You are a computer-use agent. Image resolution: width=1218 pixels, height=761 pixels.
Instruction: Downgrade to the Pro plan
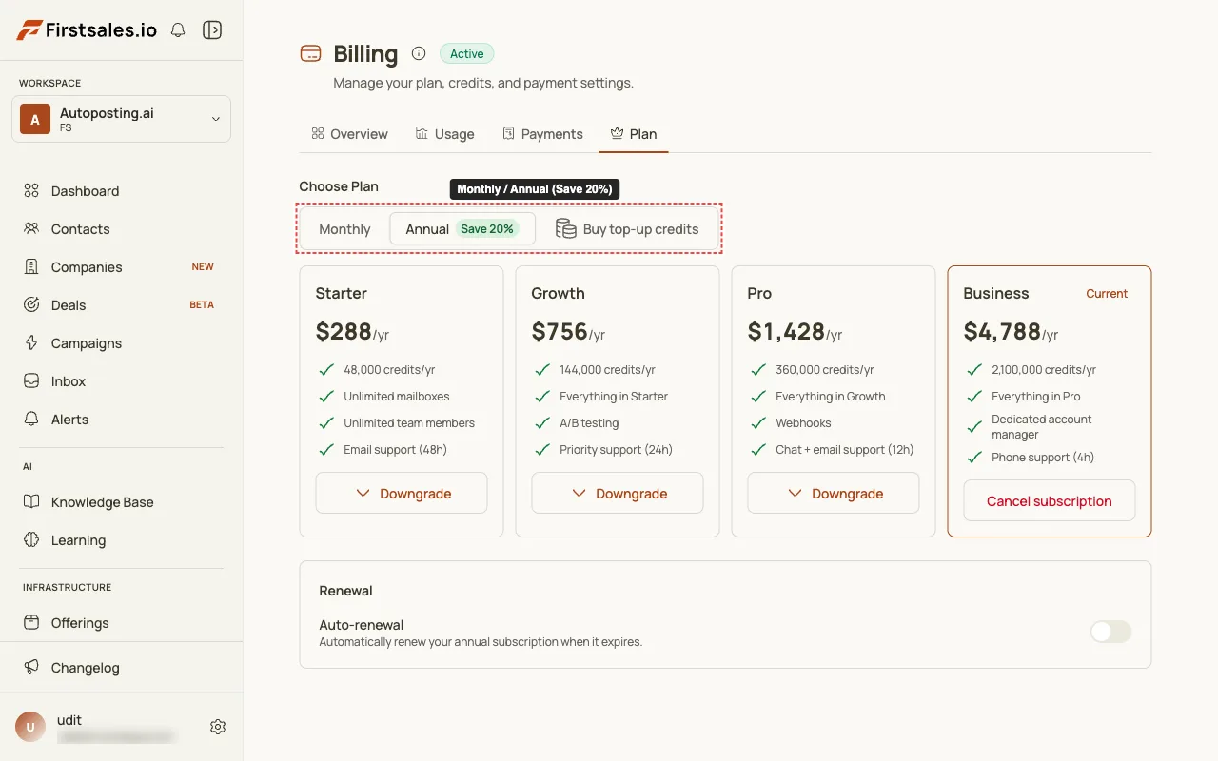tap(834, 494)
